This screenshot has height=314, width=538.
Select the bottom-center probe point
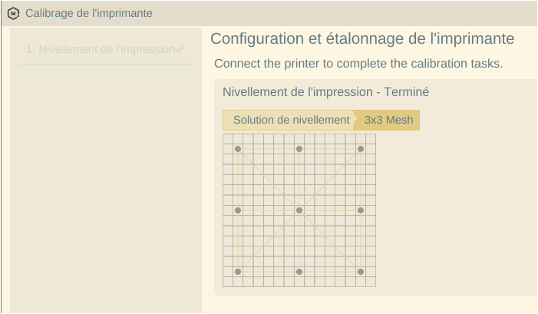point(299,272)
